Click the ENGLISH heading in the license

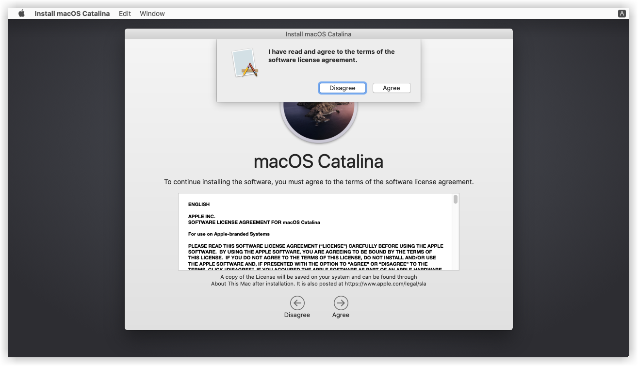click(199, 205)
